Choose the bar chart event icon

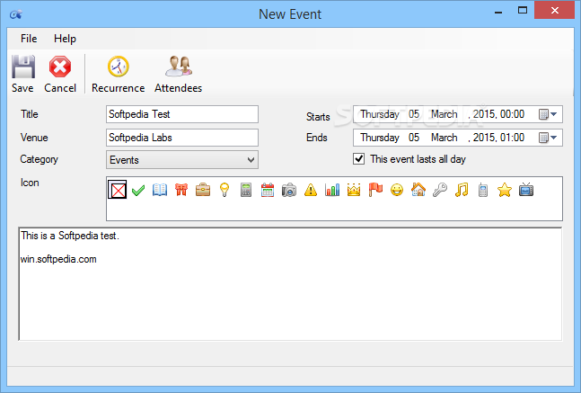pos(332,190)
